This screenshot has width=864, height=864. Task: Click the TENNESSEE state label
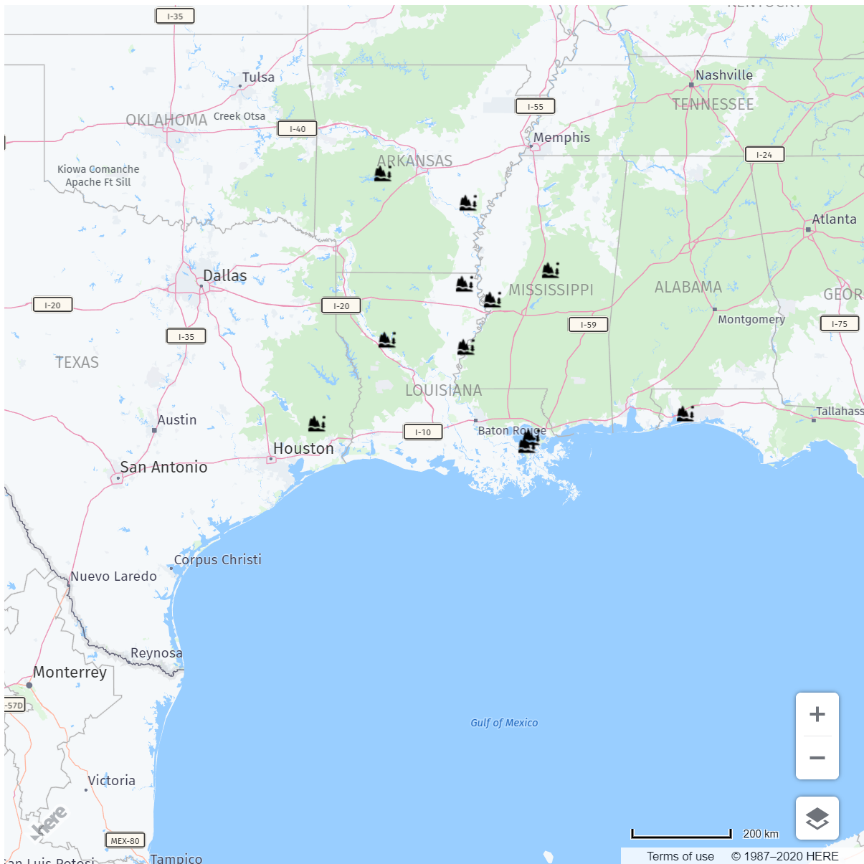click(713, 105)
